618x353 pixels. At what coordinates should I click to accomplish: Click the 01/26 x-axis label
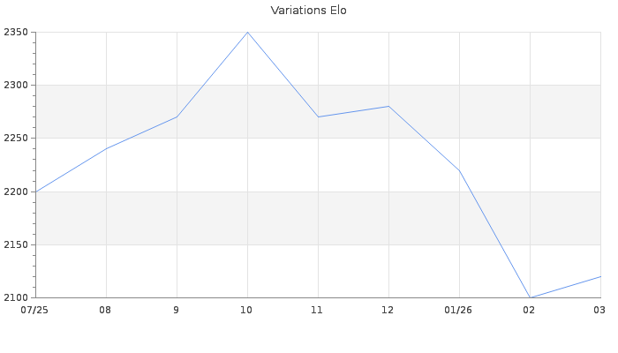tap(459, 310)
